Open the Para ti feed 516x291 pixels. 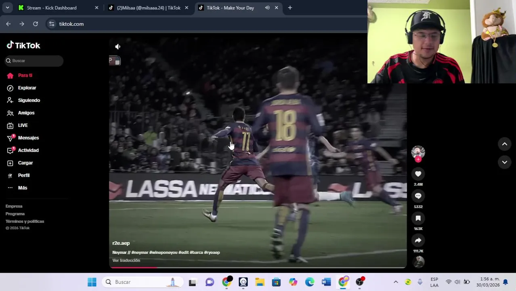click(x=25, y=75)
